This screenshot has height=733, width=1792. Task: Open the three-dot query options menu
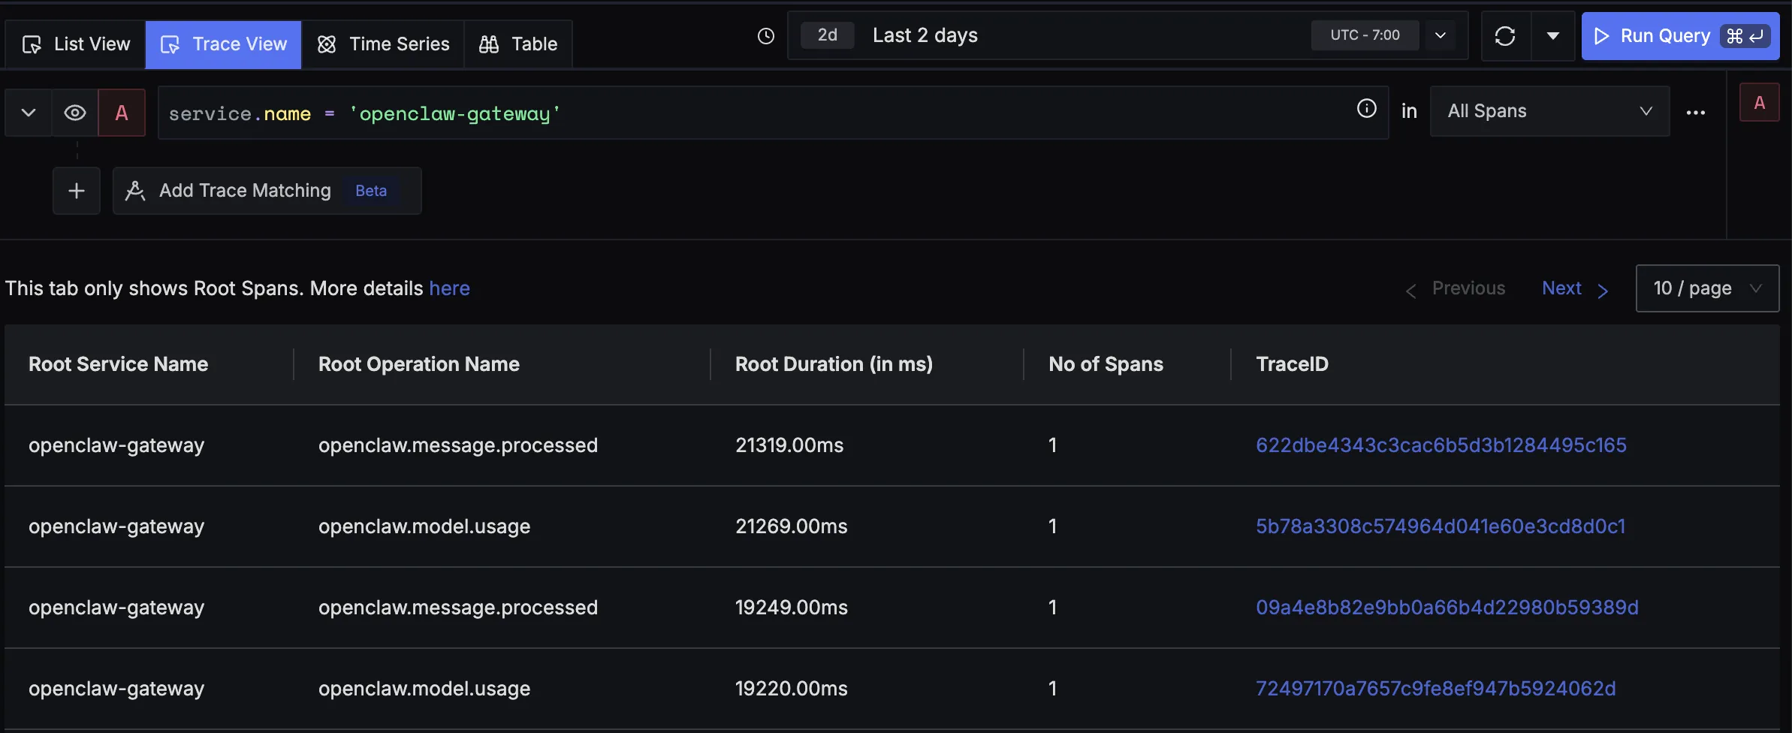(x=1695, y=113)
